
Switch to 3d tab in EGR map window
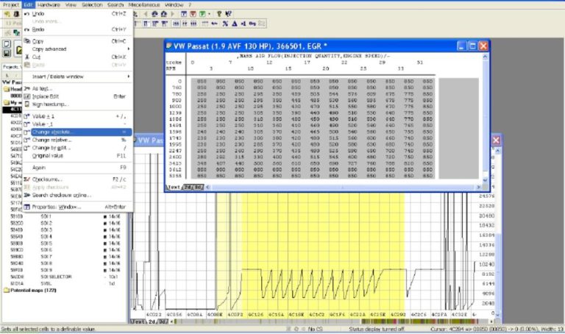pyautogui.click(x=199, y=187)
